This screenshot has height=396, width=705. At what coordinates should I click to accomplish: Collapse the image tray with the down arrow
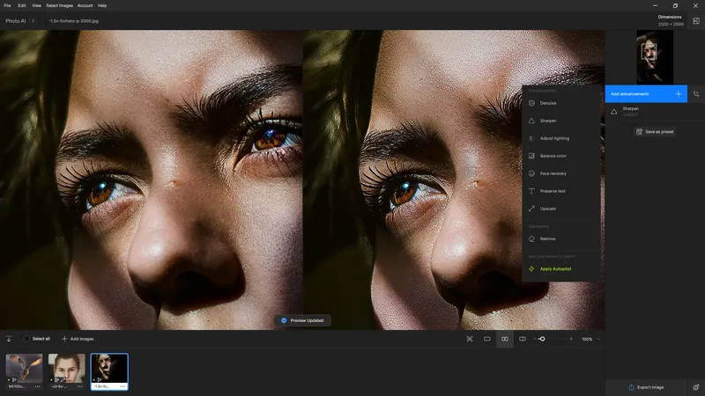(x=9, y=339)
